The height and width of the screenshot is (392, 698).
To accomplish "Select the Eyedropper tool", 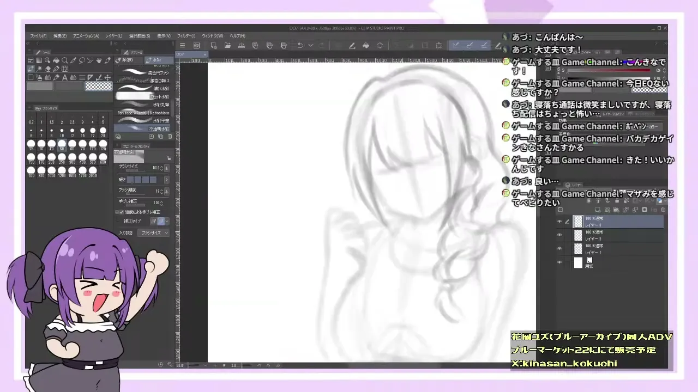I will (73, 60).
